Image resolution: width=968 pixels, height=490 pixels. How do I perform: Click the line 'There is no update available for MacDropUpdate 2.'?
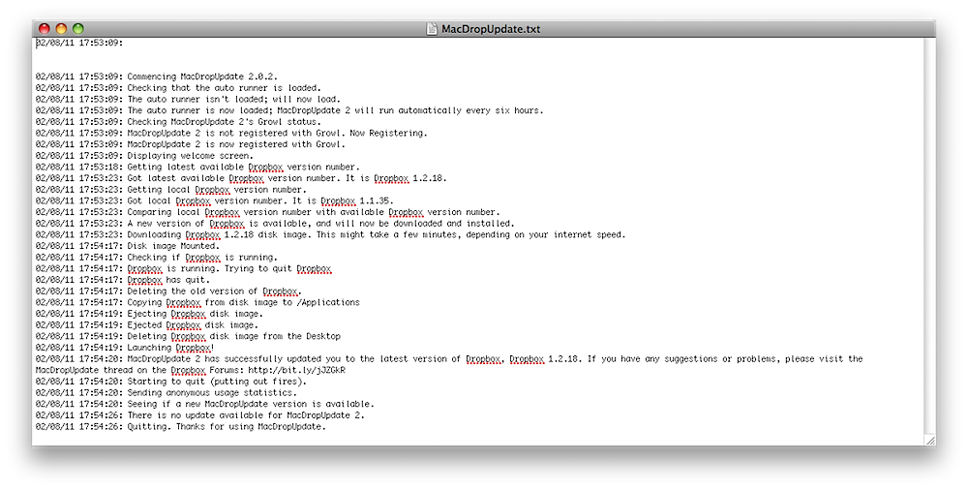pos(200,415)
